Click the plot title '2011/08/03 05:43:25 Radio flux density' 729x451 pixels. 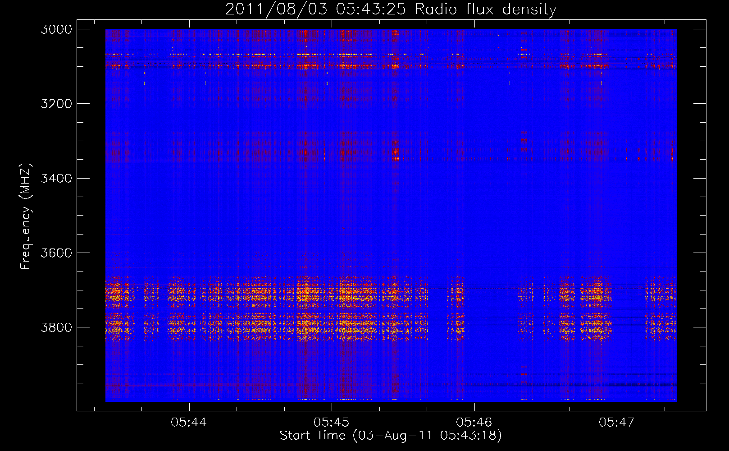[x=391, y=9]
